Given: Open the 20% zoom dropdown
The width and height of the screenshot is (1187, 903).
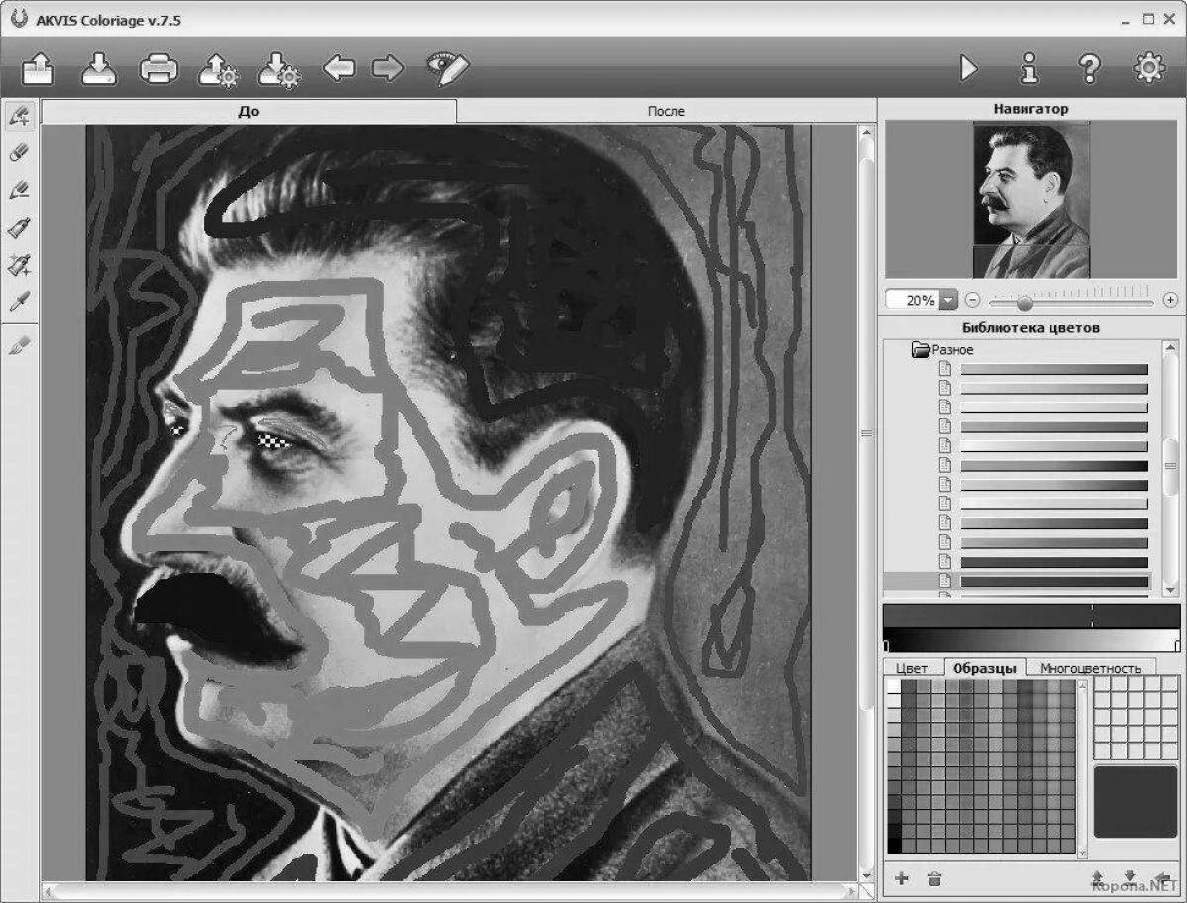Looking at the screenshot, I should [948, 300].
